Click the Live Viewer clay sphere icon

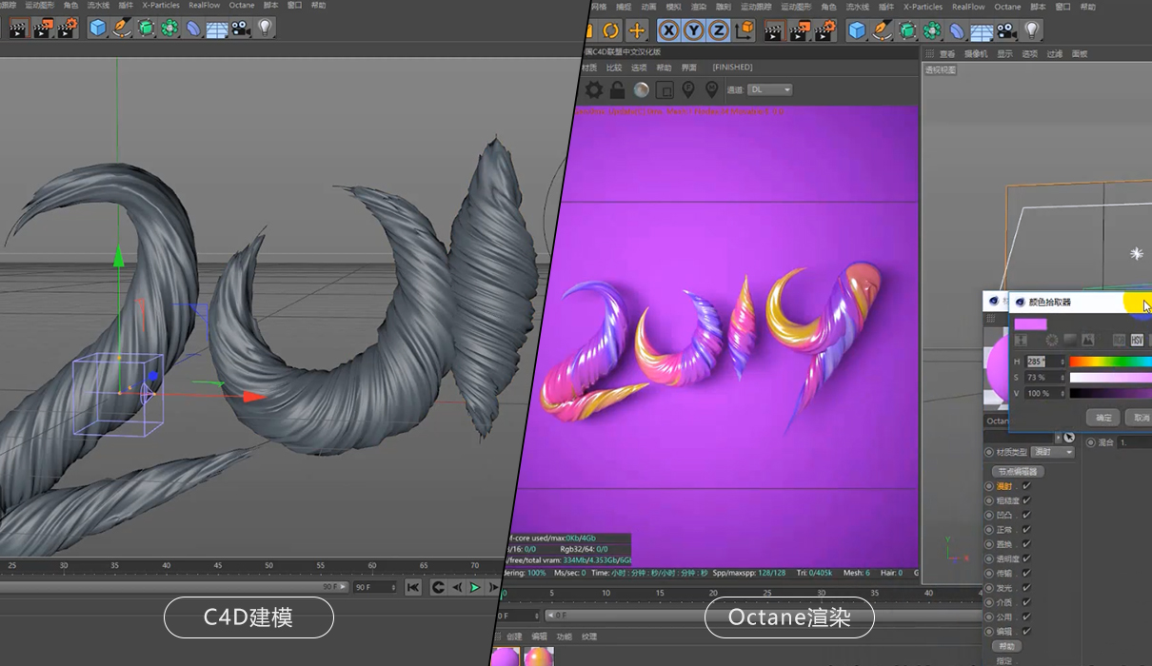coord(642,89)
